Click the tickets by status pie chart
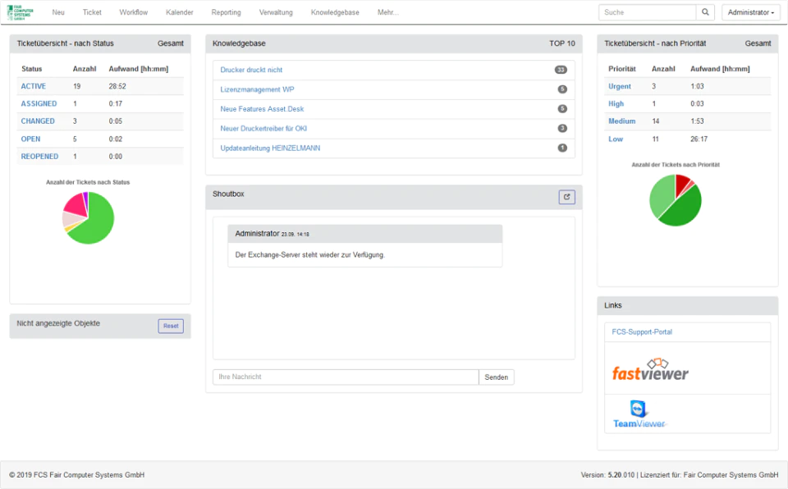 pos(89,217)
